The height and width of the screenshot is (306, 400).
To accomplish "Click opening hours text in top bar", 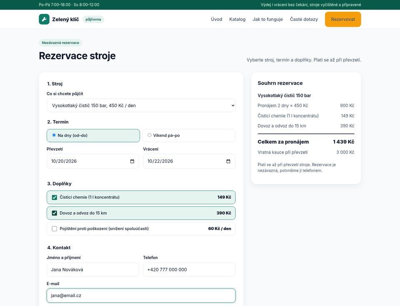I will [69, 5].
